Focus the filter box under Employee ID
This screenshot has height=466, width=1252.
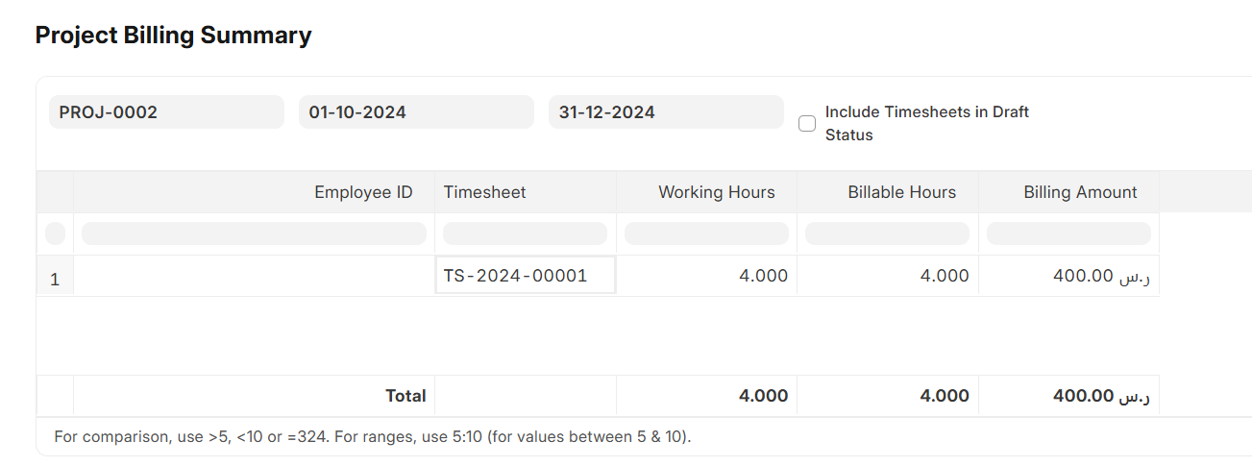[x=254, y=233]
